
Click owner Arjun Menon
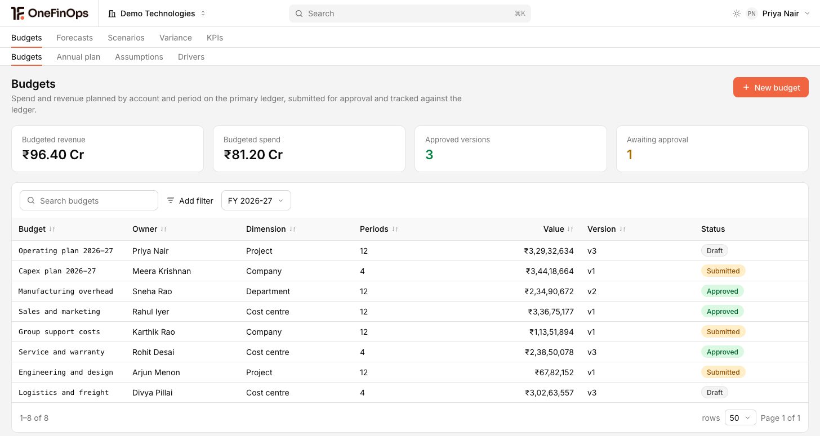click(x=156, y=372)
